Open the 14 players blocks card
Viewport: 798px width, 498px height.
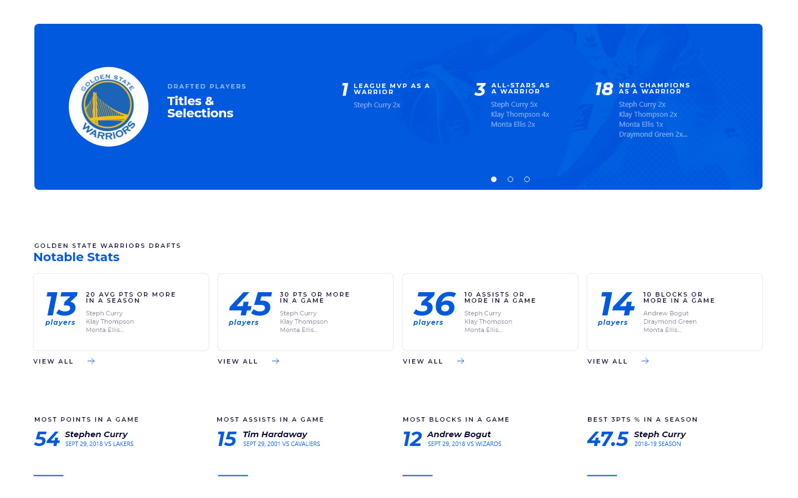pos(674,312)
